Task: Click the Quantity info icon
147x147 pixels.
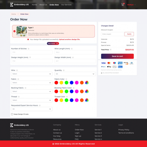Action: pos(64,70)
